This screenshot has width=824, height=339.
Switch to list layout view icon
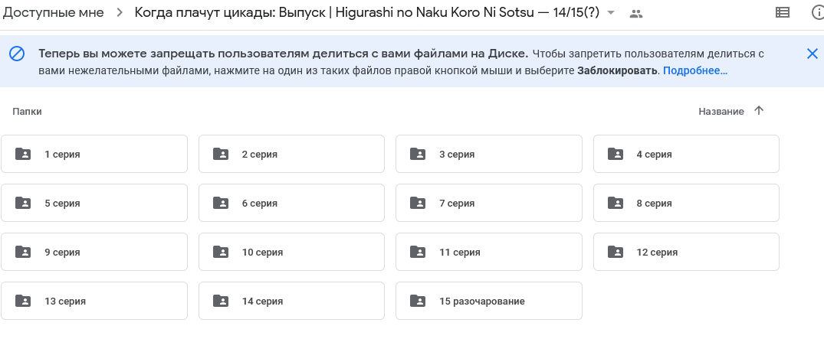[783, 13]
